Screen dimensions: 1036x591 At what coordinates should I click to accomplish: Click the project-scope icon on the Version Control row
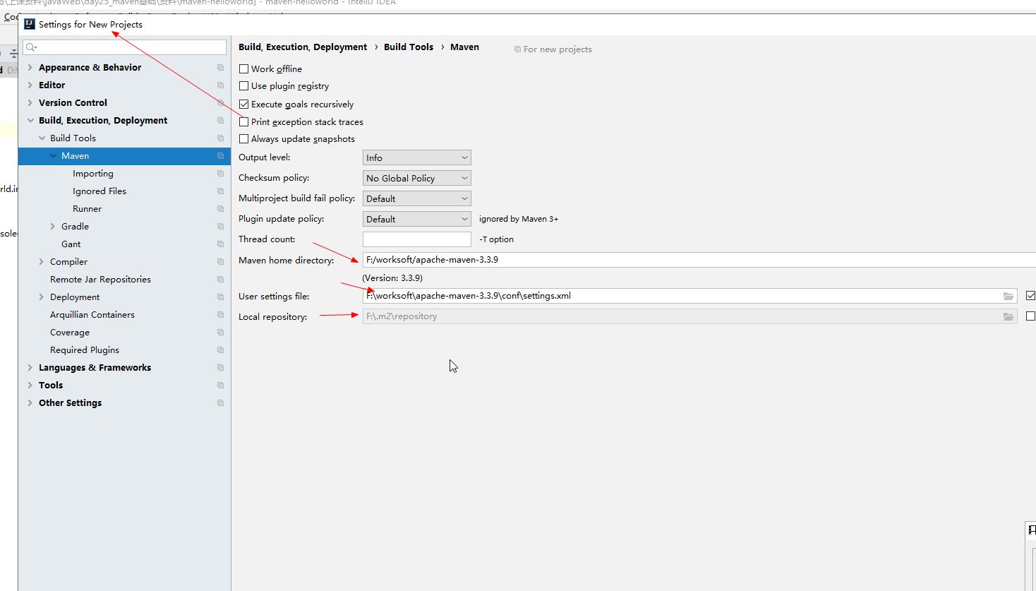(x=220, y=103)
